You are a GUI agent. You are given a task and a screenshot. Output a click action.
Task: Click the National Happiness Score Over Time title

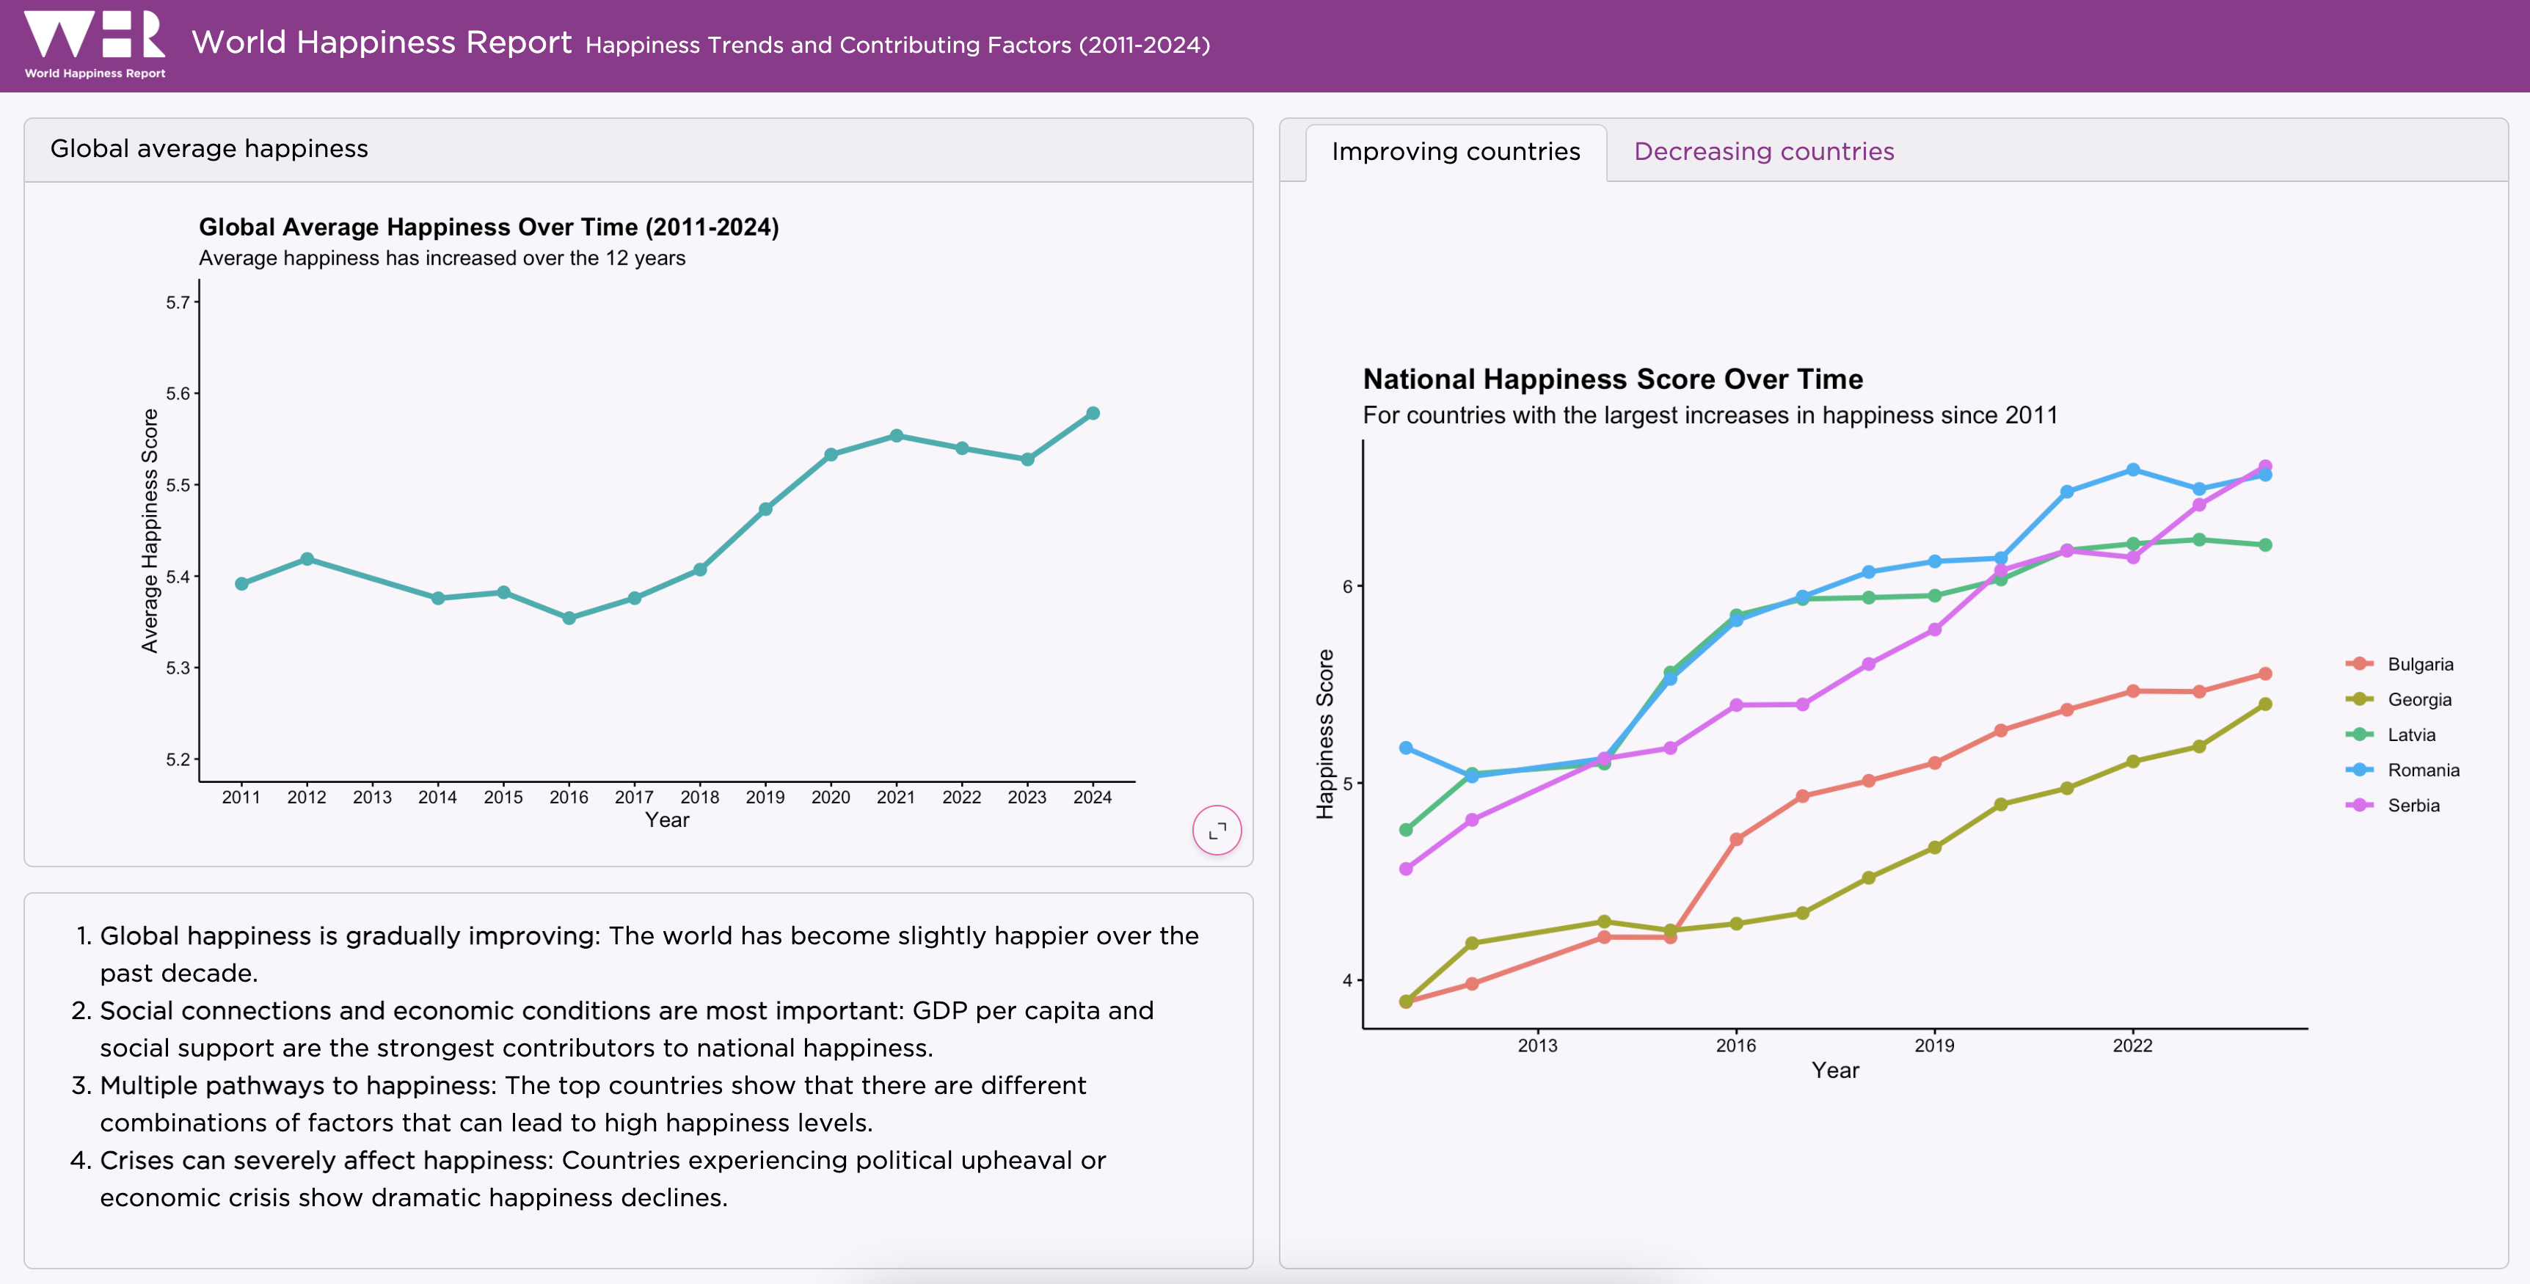1611,379
